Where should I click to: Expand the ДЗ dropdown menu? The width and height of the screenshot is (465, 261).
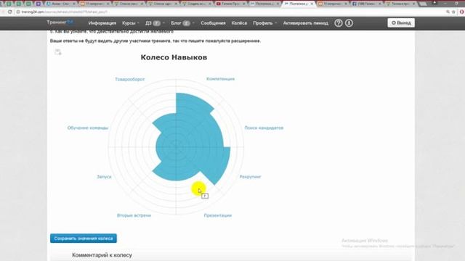tap(155, 22)
